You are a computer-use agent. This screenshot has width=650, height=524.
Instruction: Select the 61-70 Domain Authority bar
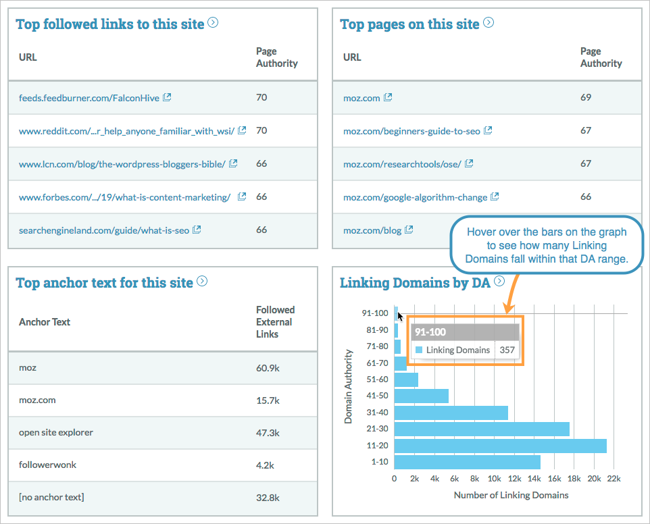(x=401, y=363)
